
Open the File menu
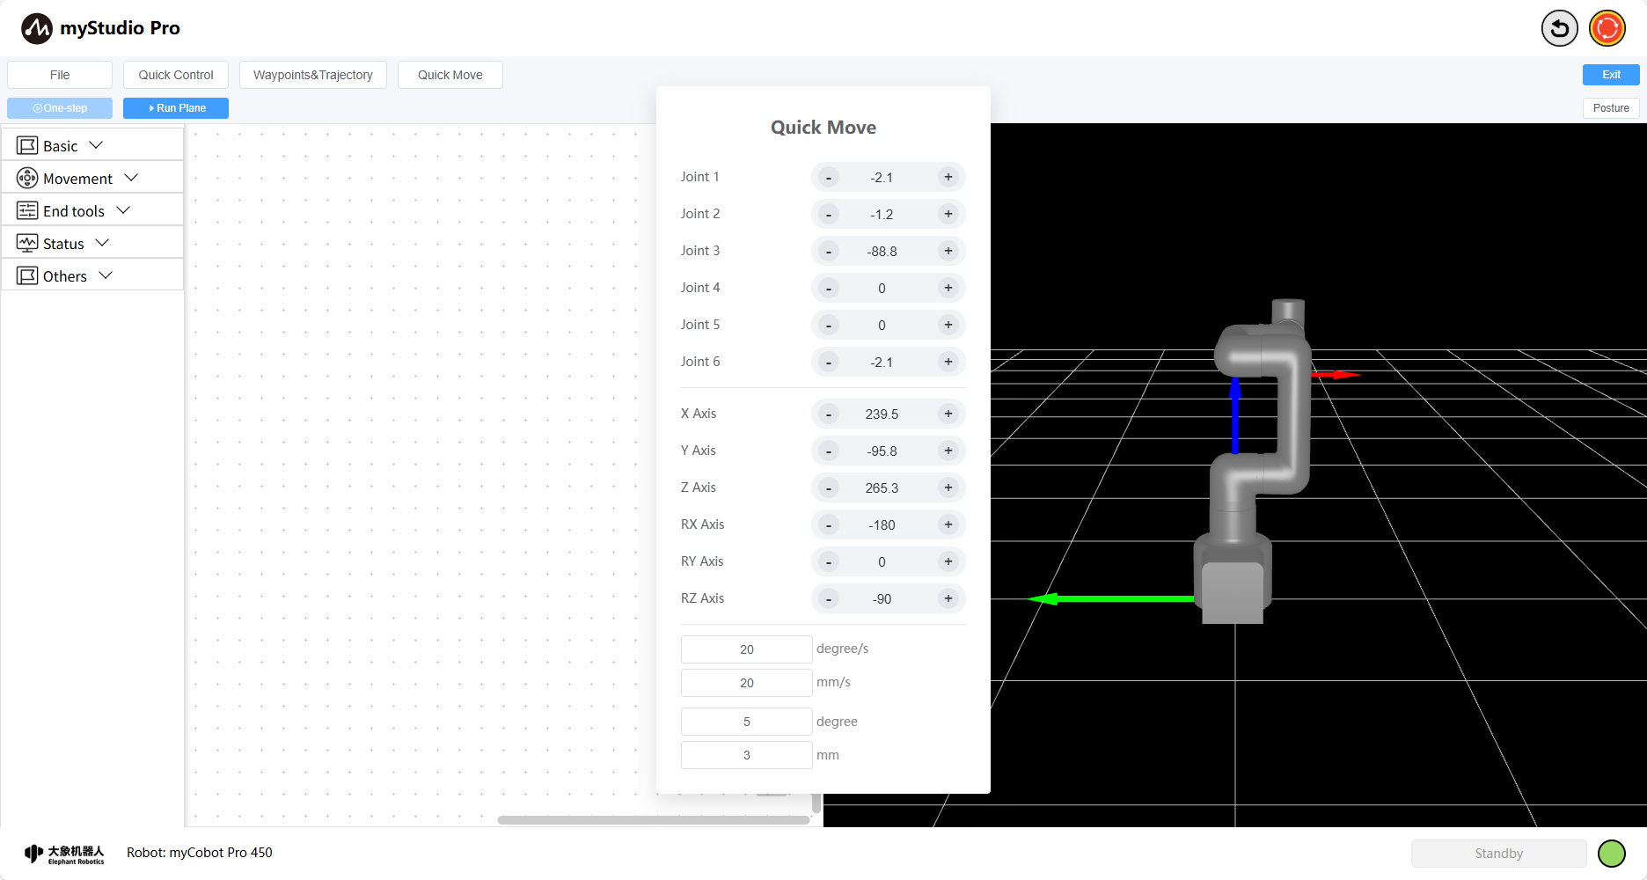pyautogui.click(x=60, y=75)
